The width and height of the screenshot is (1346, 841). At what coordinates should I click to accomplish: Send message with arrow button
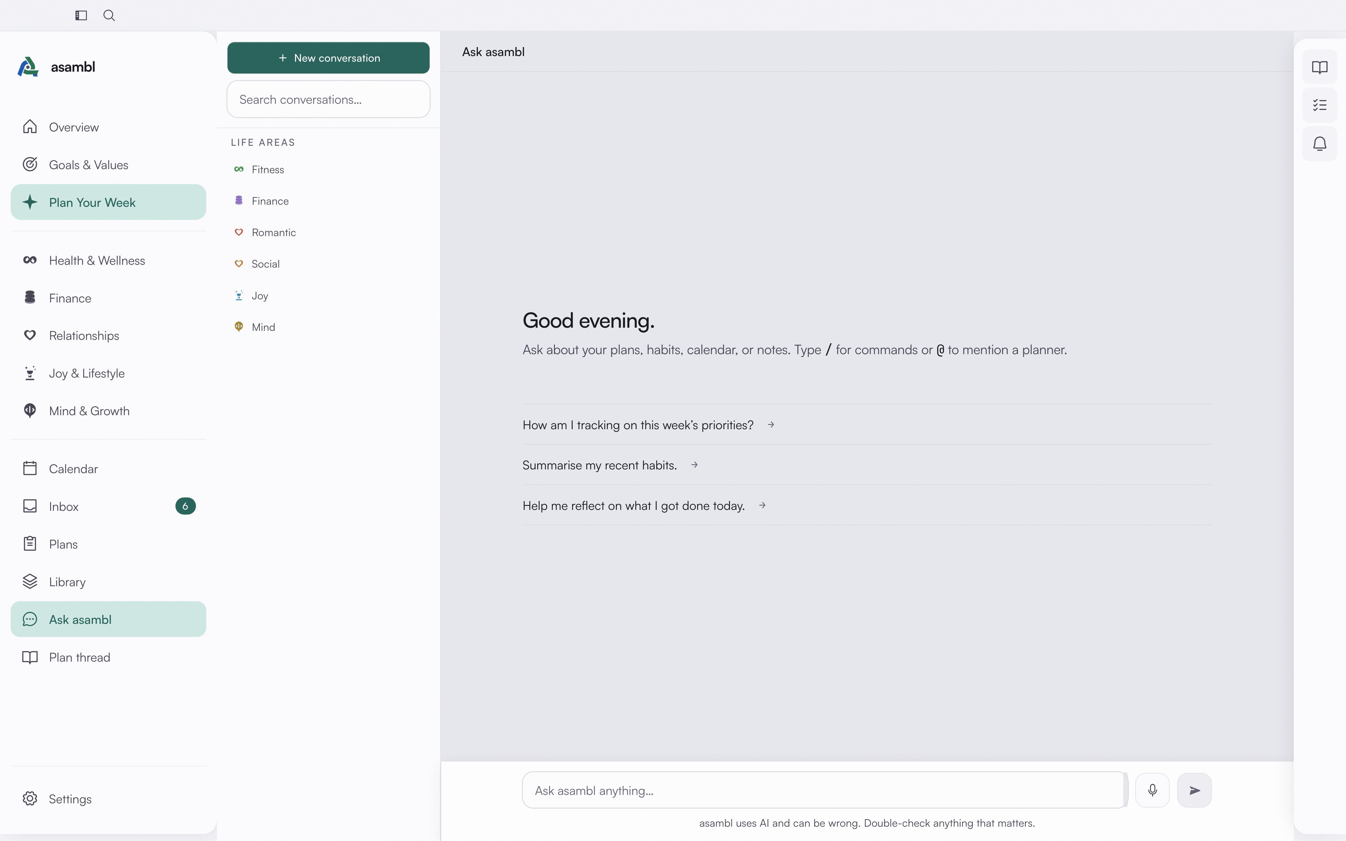click(x=1194, y=790)
